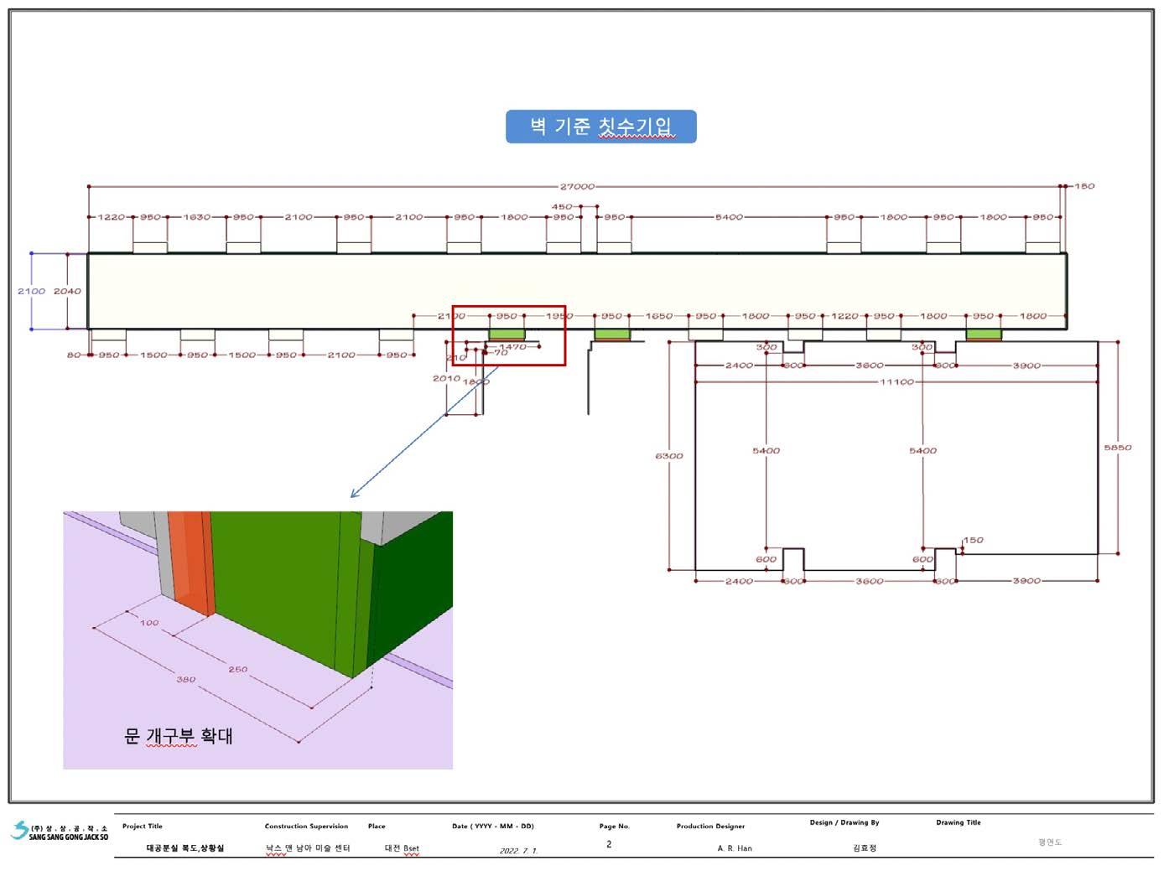The image size is (1164, 876).
Task: Click the '문 개구부 확대' caption
Action: coord(179,736)
